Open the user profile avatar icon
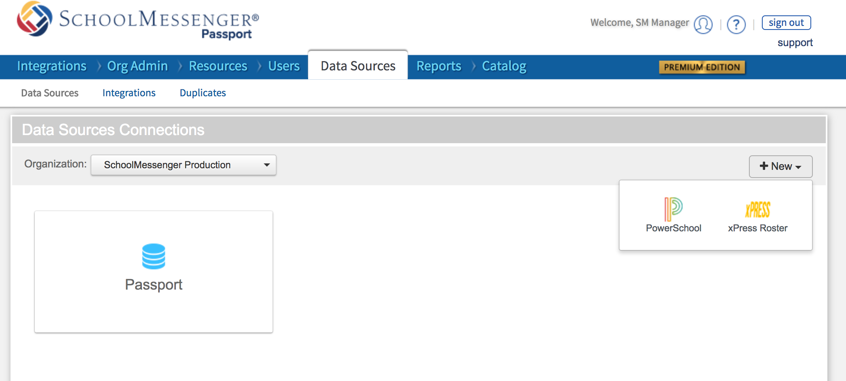 703,25
